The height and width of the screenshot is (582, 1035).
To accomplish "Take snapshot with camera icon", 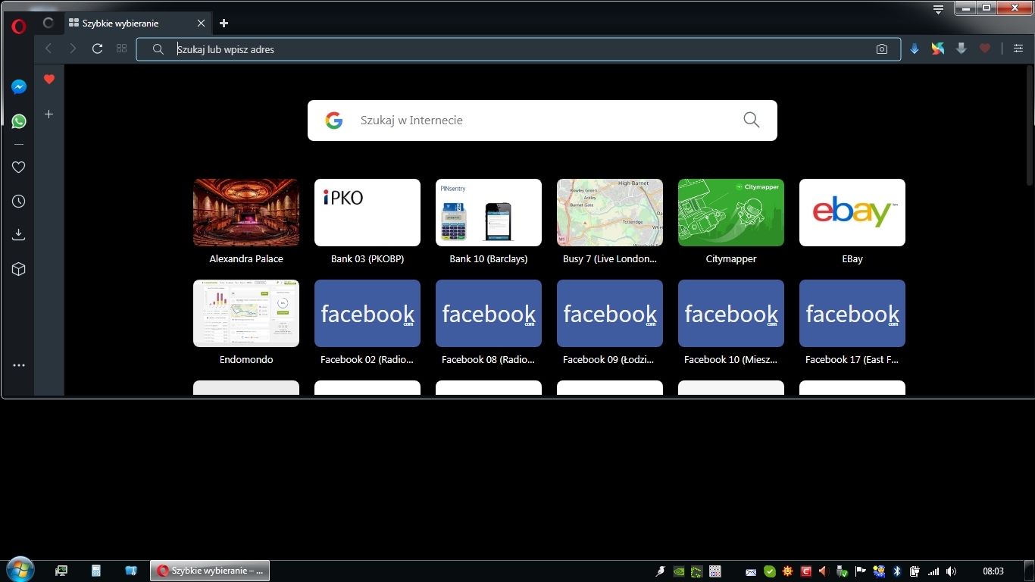I will [x=882, y=49].
